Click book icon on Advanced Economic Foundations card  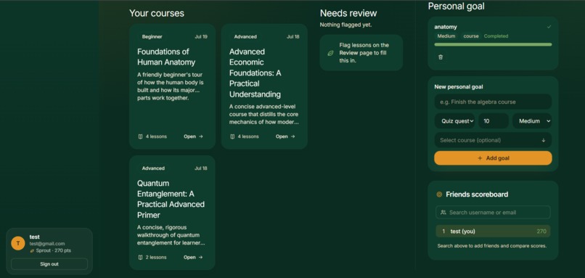[x=232, y=136]
